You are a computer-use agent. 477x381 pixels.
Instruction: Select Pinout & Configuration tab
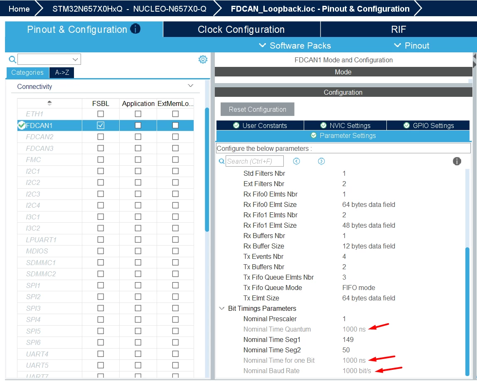click(x=84, y=29)
